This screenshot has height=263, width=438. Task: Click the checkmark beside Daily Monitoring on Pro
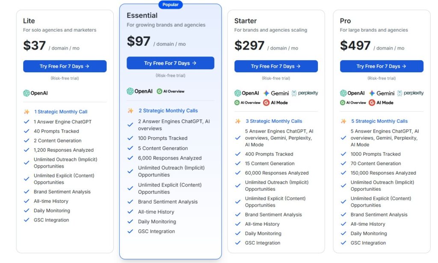[343, 233]
